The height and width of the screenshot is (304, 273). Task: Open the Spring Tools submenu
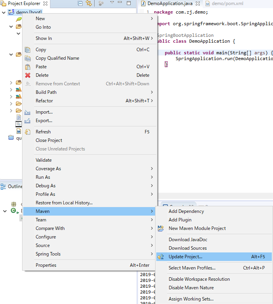(89, 254)
